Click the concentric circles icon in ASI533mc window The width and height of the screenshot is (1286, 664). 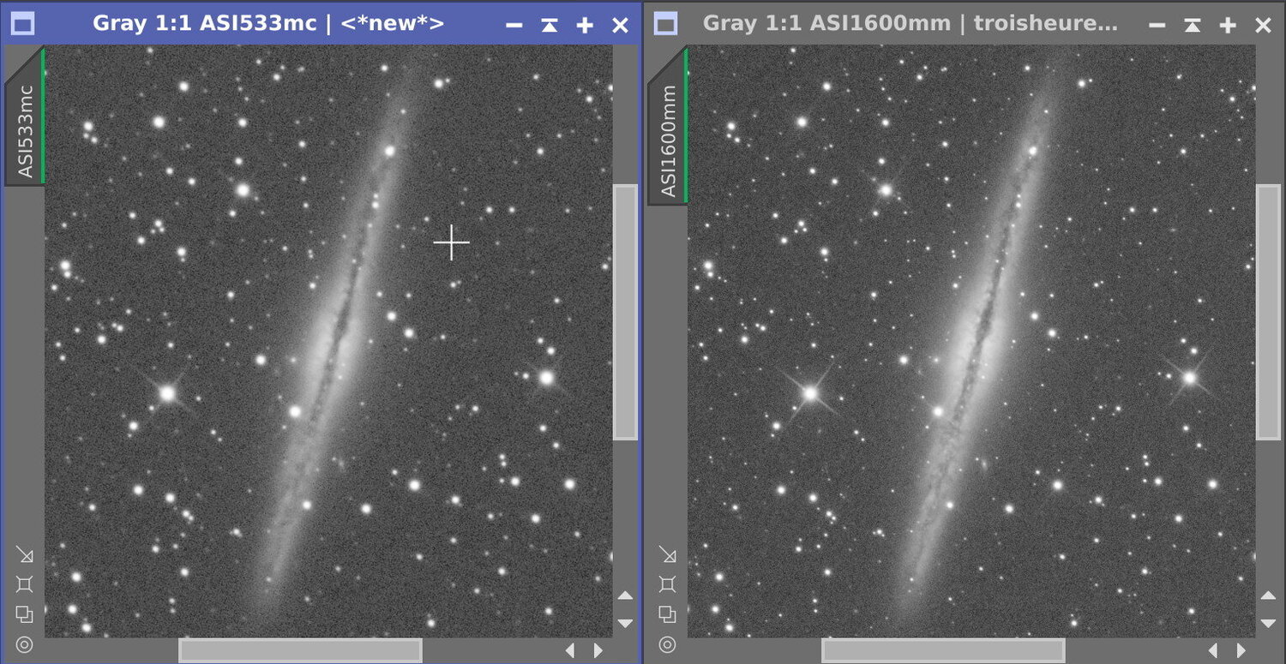click(24, 644)
